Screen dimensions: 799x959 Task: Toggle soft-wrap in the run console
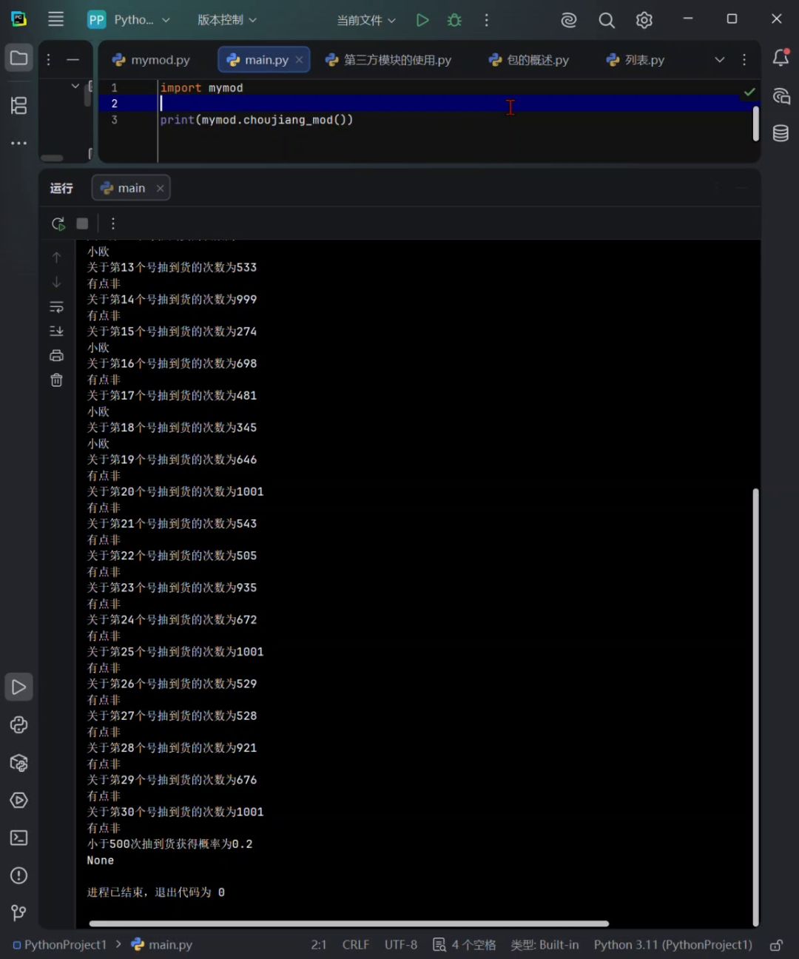tap(56, 306)
